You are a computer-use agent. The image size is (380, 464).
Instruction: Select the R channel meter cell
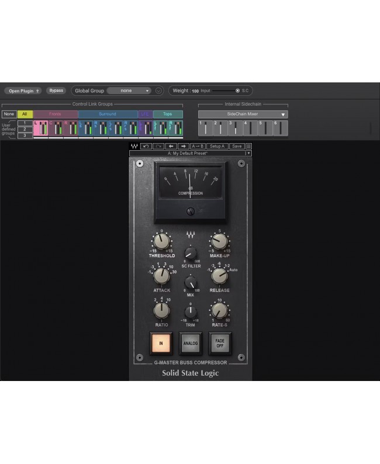point(71,128)
